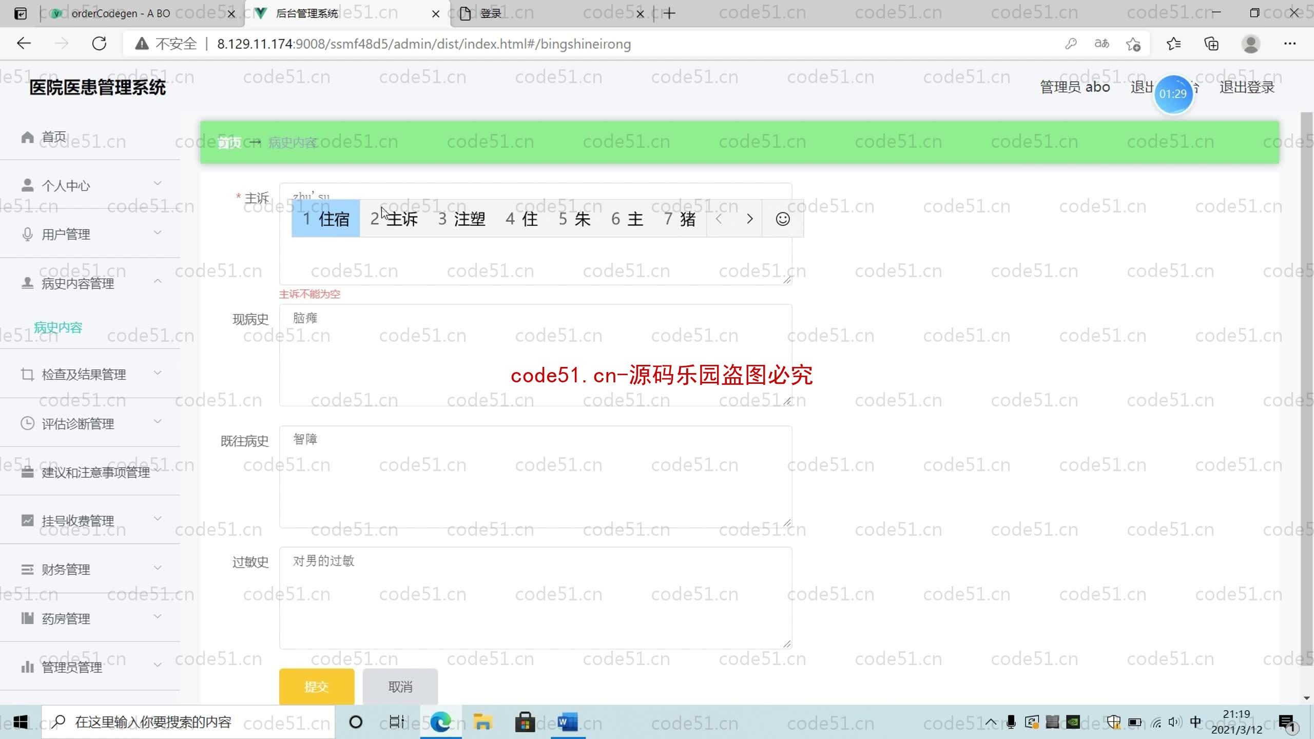
Task: Collapse the 病史内容管理 sidebar menu
Action: click(90, 283)
